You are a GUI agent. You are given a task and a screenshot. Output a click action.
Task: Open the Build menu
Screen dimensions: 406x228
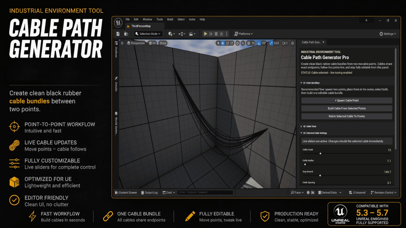[170, 19]
